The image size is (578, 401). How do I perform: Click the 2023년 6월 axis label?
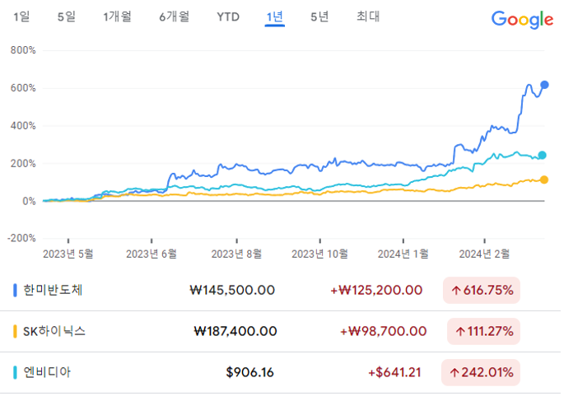click(x=151, y=254)
